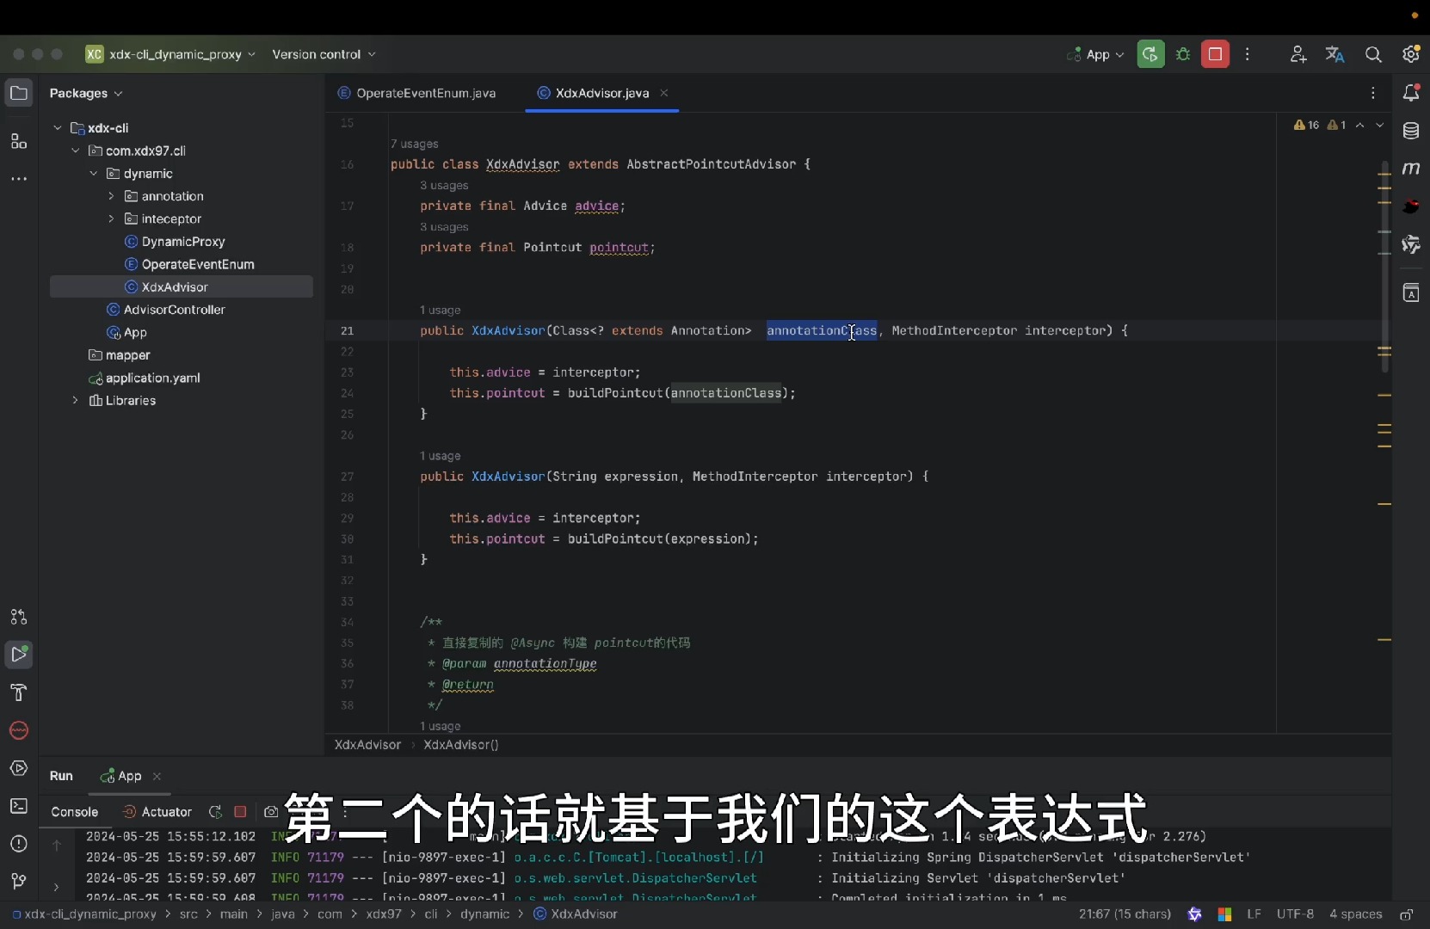Select the mapper folder
The image size is (1430, 929).
(119, 355)
